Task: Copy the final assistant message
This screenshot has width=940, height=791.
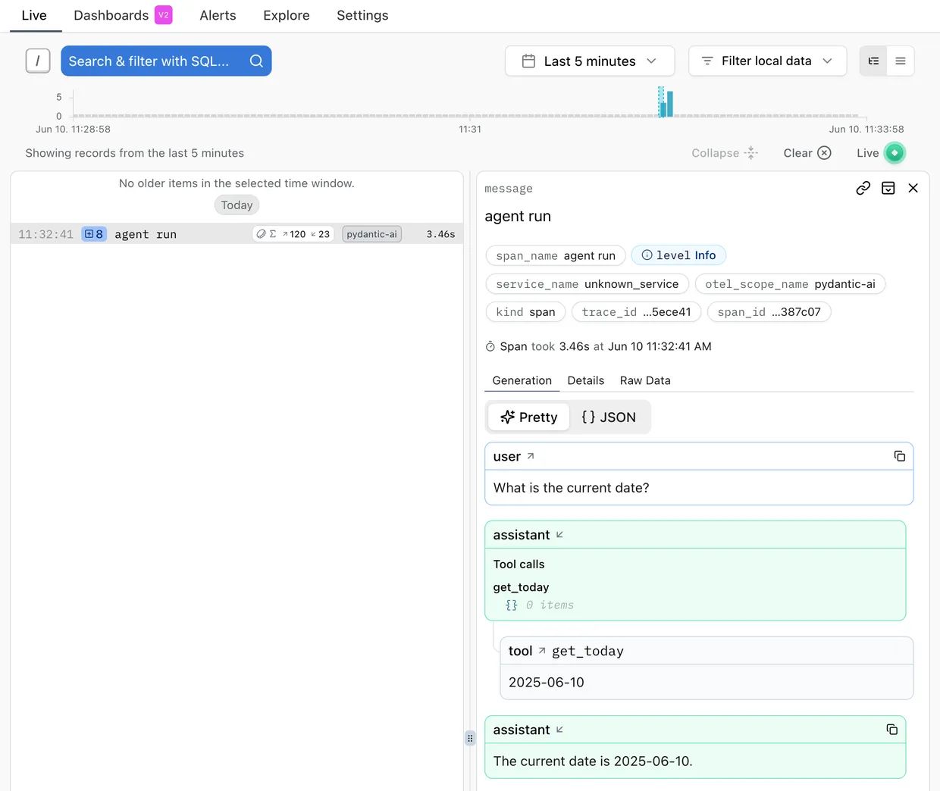Action: coord(891,730)
